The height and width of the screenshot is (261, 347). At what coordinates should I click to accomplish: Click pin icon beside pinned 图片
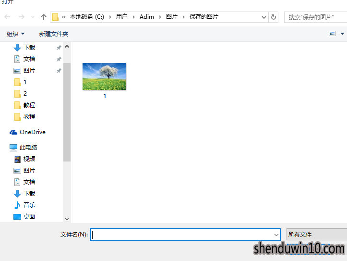[x=59, y=71]
